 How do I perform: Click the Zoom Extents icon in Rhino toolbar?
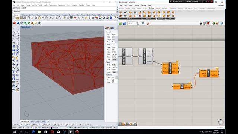61,18
